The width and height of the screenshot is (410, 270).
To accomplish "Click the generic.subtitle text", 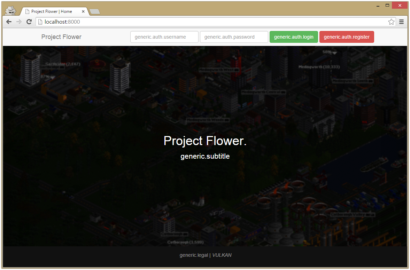I will 205,156.
